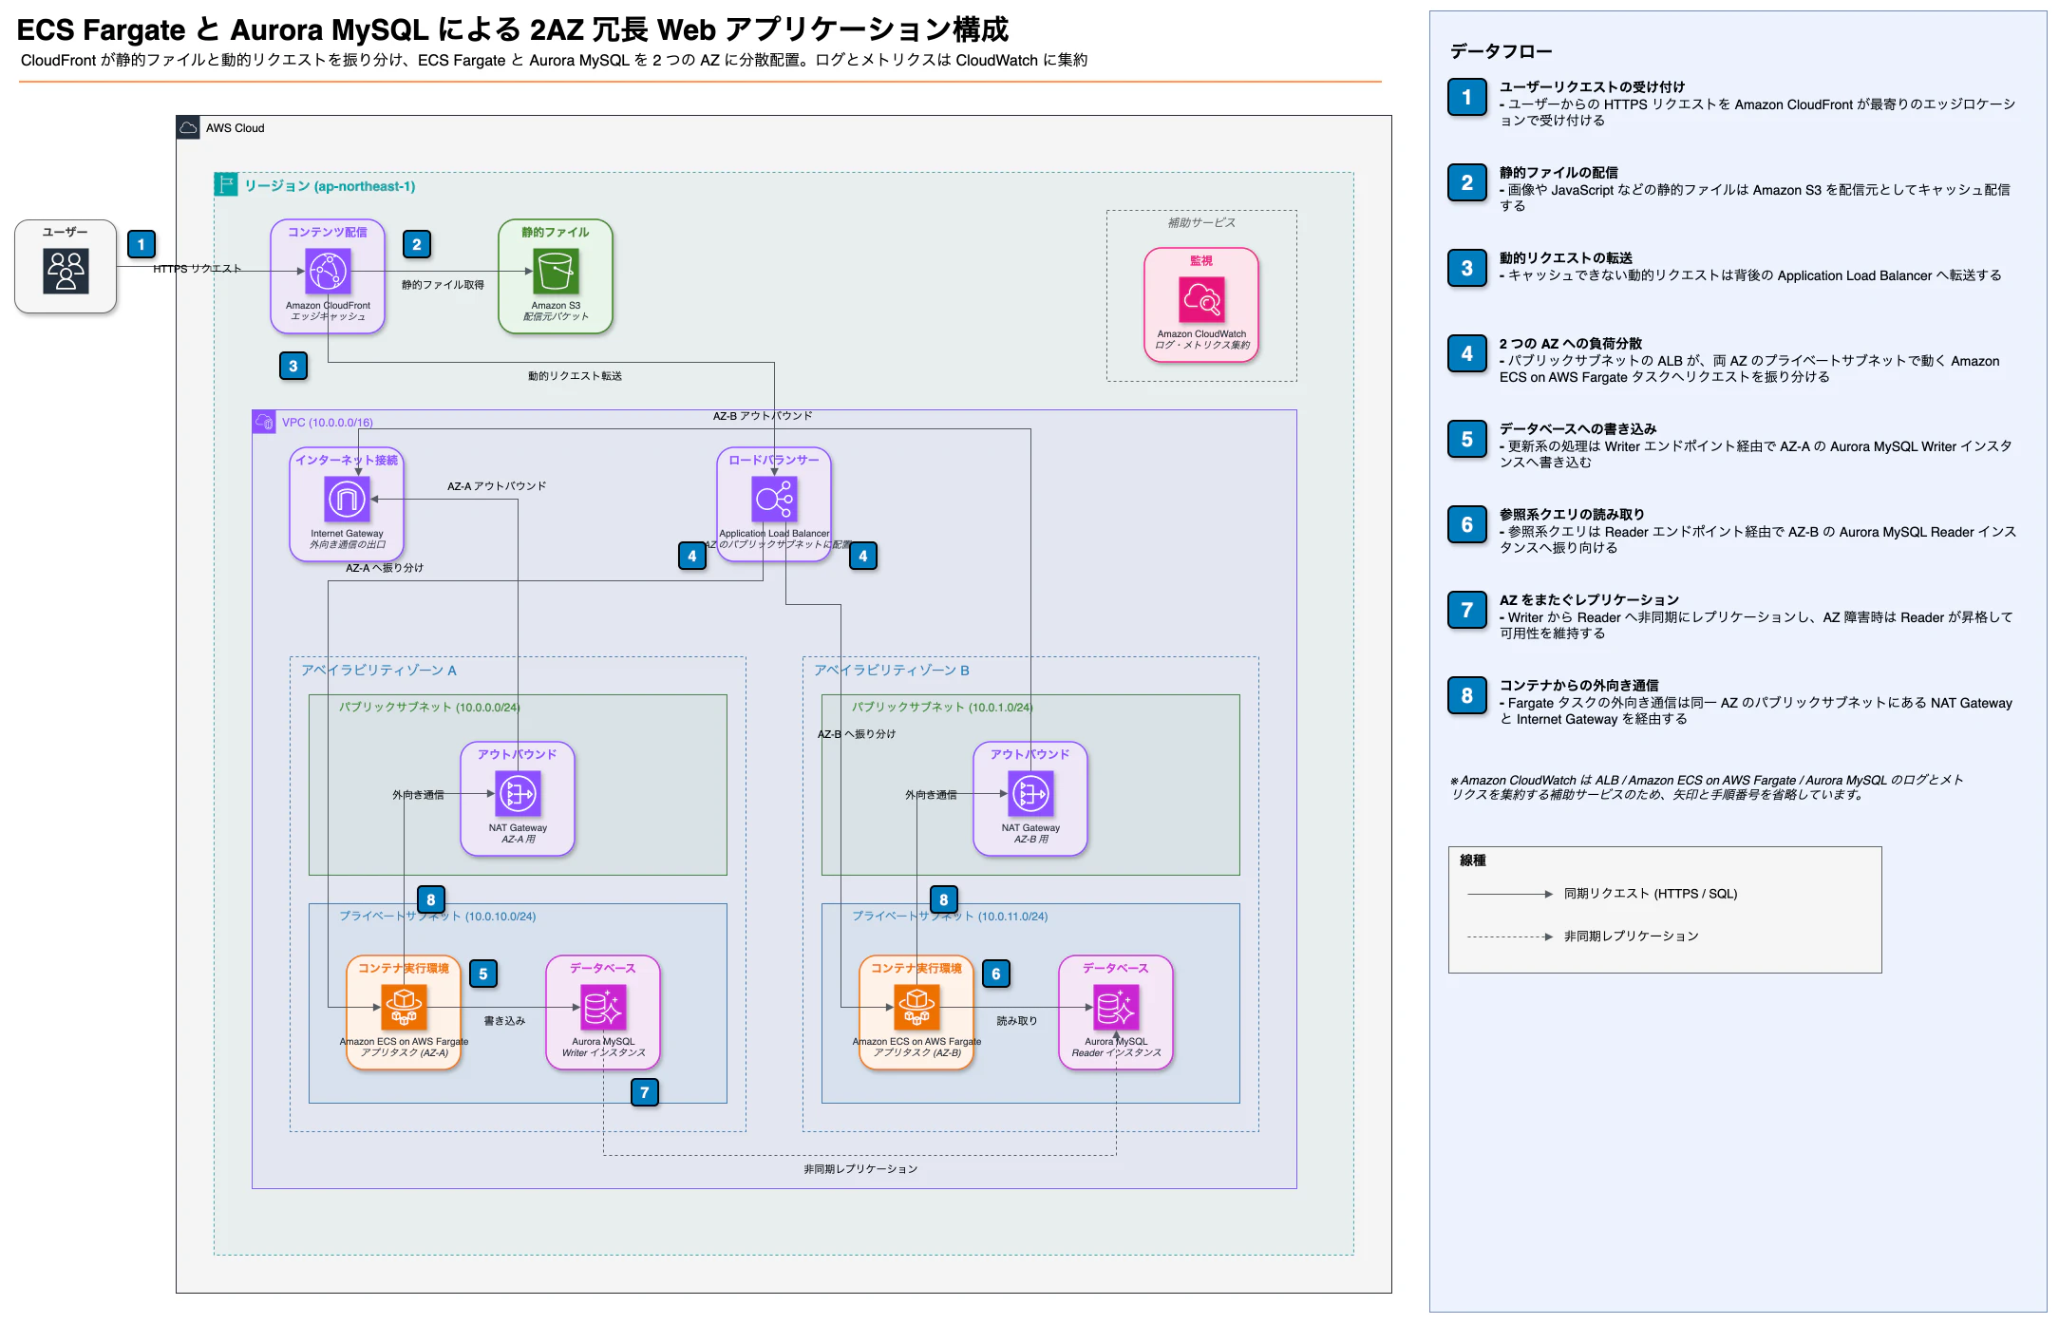2059x1324 pixels.
Task: Select 'パブリックサブネット (10.0.1.0/24)' label
Action: [942, 707]
